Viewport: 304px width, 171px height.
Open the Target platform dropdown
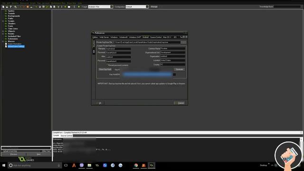[112, 7]
